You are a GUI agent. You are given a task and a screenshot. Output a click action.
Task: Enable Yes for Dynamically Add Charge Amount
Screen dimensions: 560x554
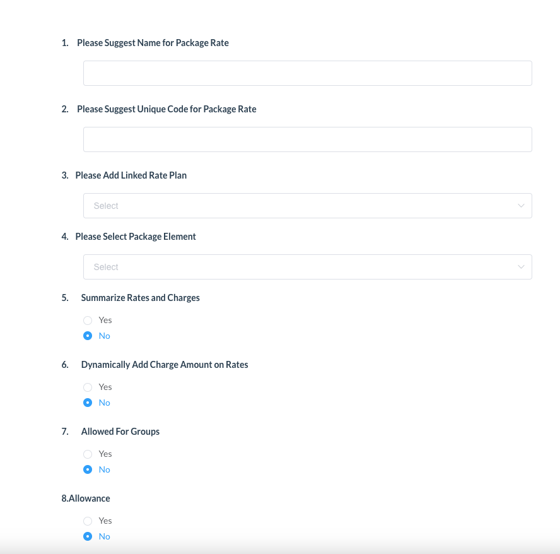point(88,387)
